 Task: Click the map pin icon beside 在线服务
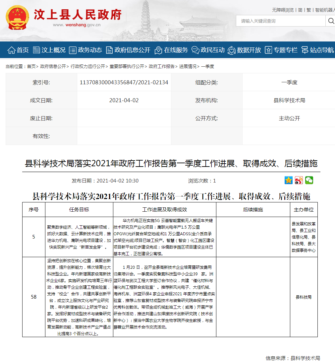(158, 50)
